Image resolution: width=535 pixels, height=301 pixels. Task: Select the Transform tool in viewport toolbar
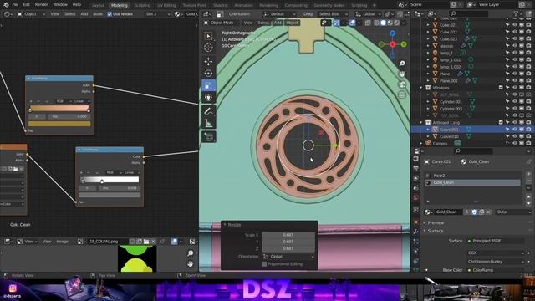pyautogui.click(x=208, y=98)
